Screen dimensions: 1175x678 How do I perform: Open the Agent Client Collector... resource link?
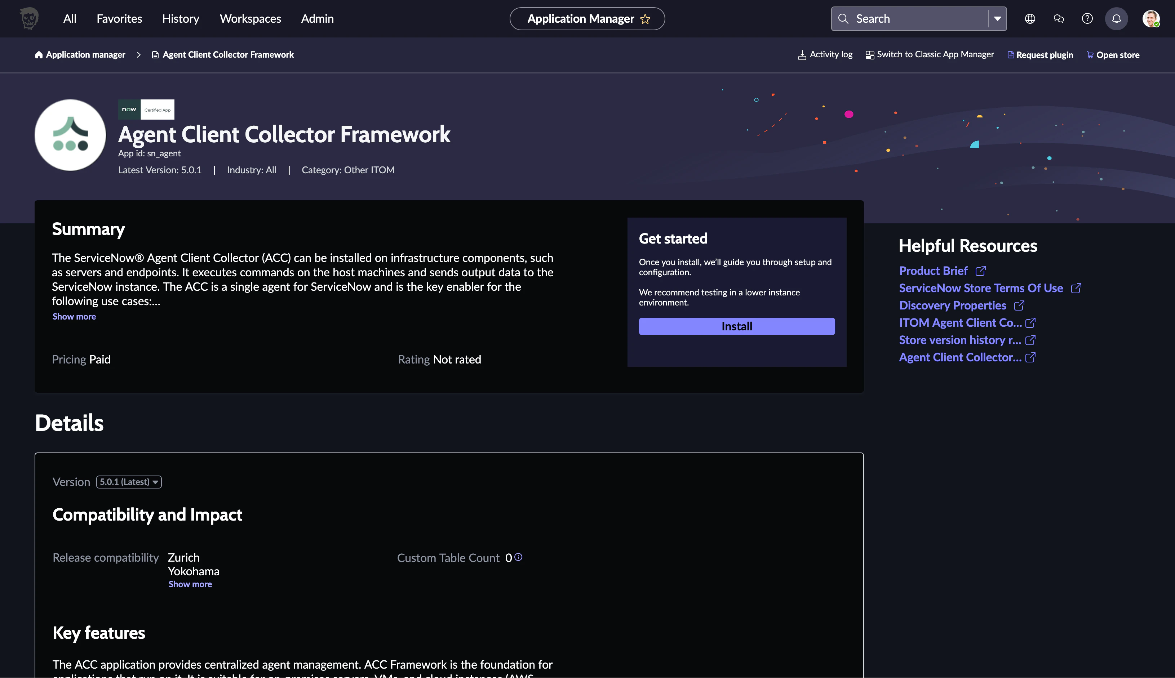pyautogui.click(x=960, y=357)
